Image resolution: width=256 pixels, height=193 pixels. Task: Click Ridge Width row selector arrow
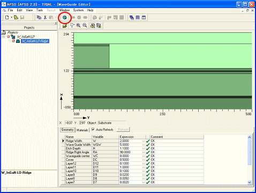[x=63, y=141]
